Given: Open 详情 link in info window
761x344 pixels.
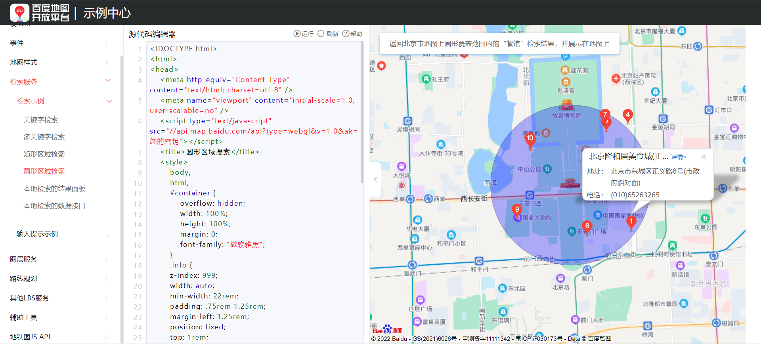Looking at the screenshot, I should 678,157.
